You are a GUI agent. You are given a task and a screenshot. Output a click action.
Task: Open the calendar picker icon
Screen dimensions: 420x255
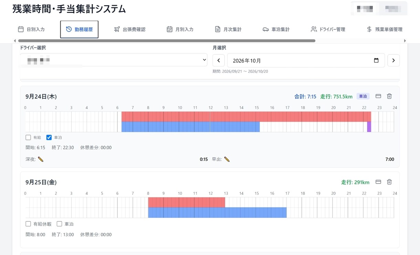point(376,60)
